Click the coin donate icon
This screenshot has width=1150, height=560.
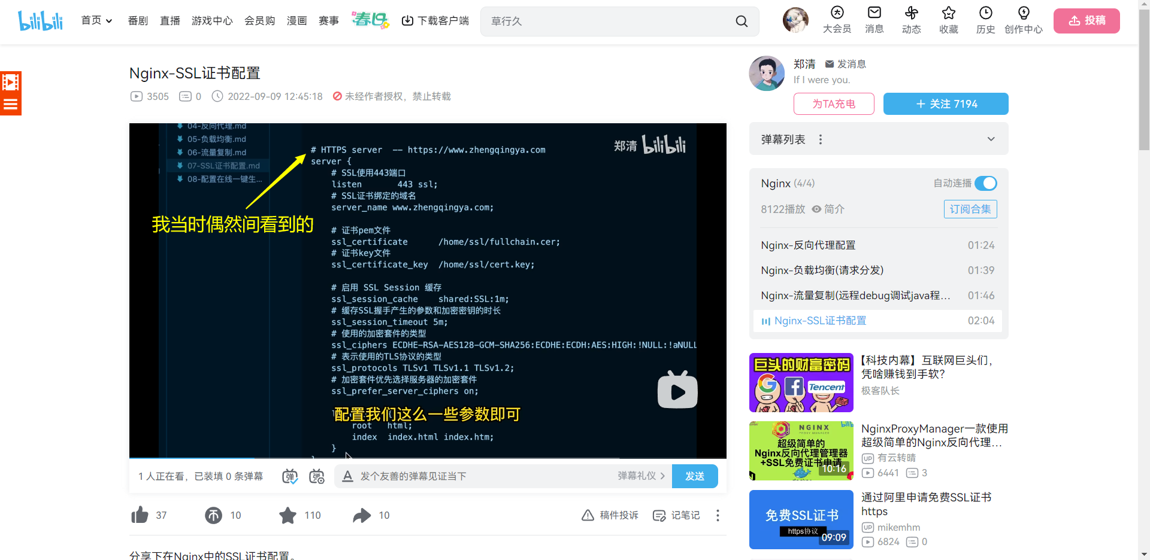(214, 515)
